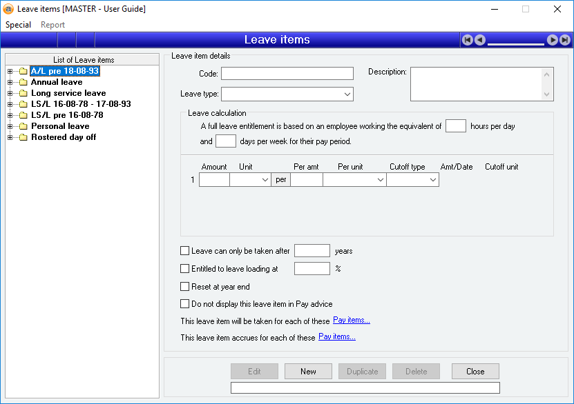Tick the 'Reset at year end' checkbox

coord(184,287)
